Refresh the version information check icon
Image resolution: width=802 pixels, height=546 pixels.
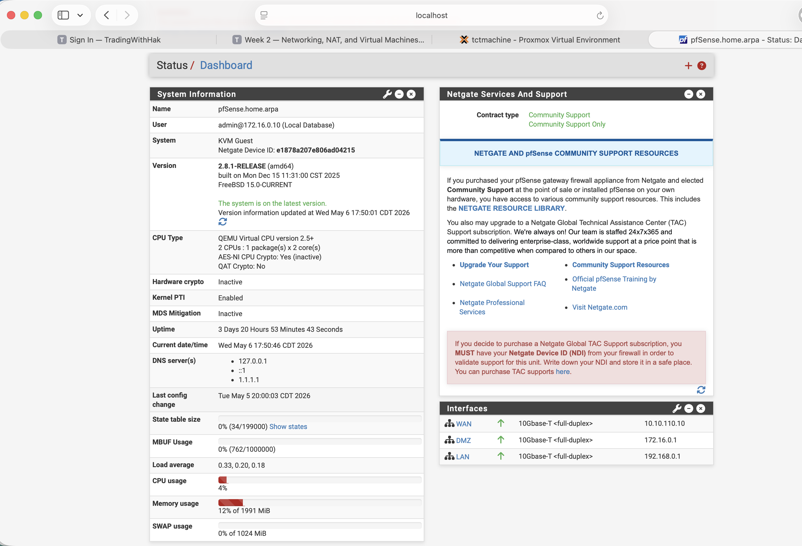222,222
